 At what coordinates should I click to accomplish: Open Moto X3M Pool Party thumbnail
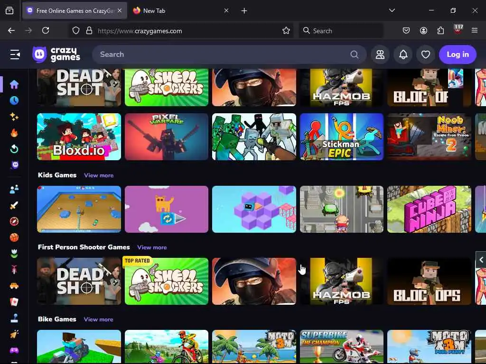(429, 346)
